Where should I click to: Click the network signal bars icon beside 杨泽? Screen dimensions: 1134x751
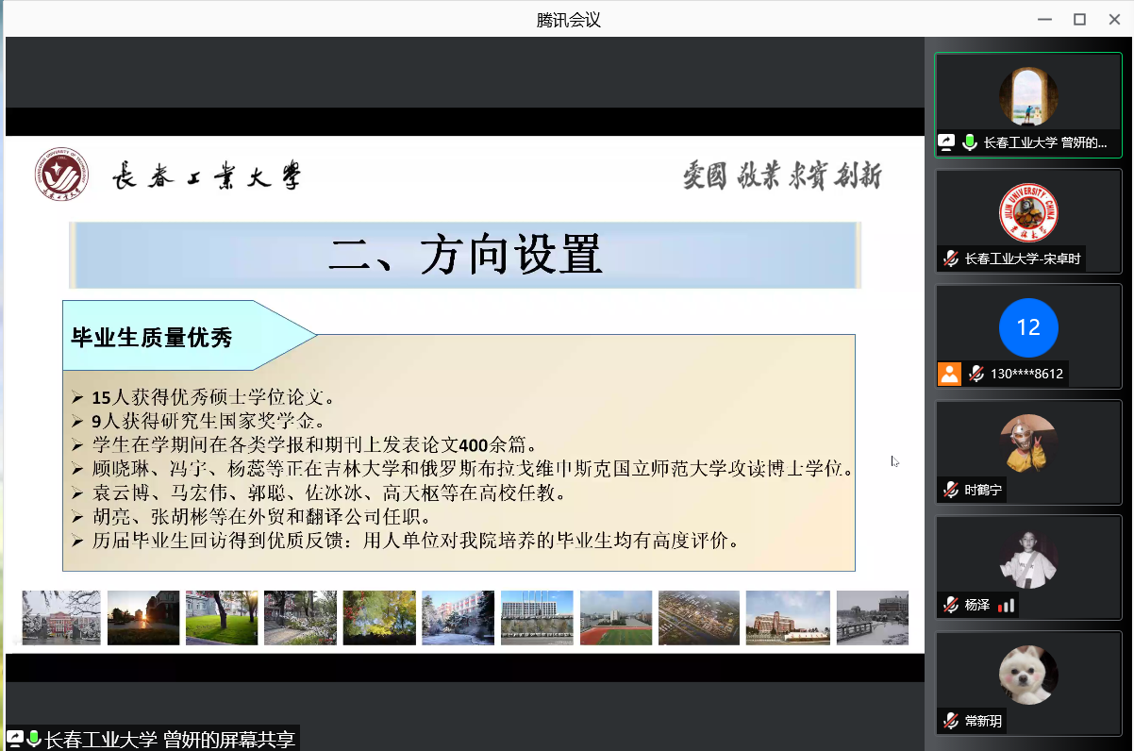[1006, 605]
